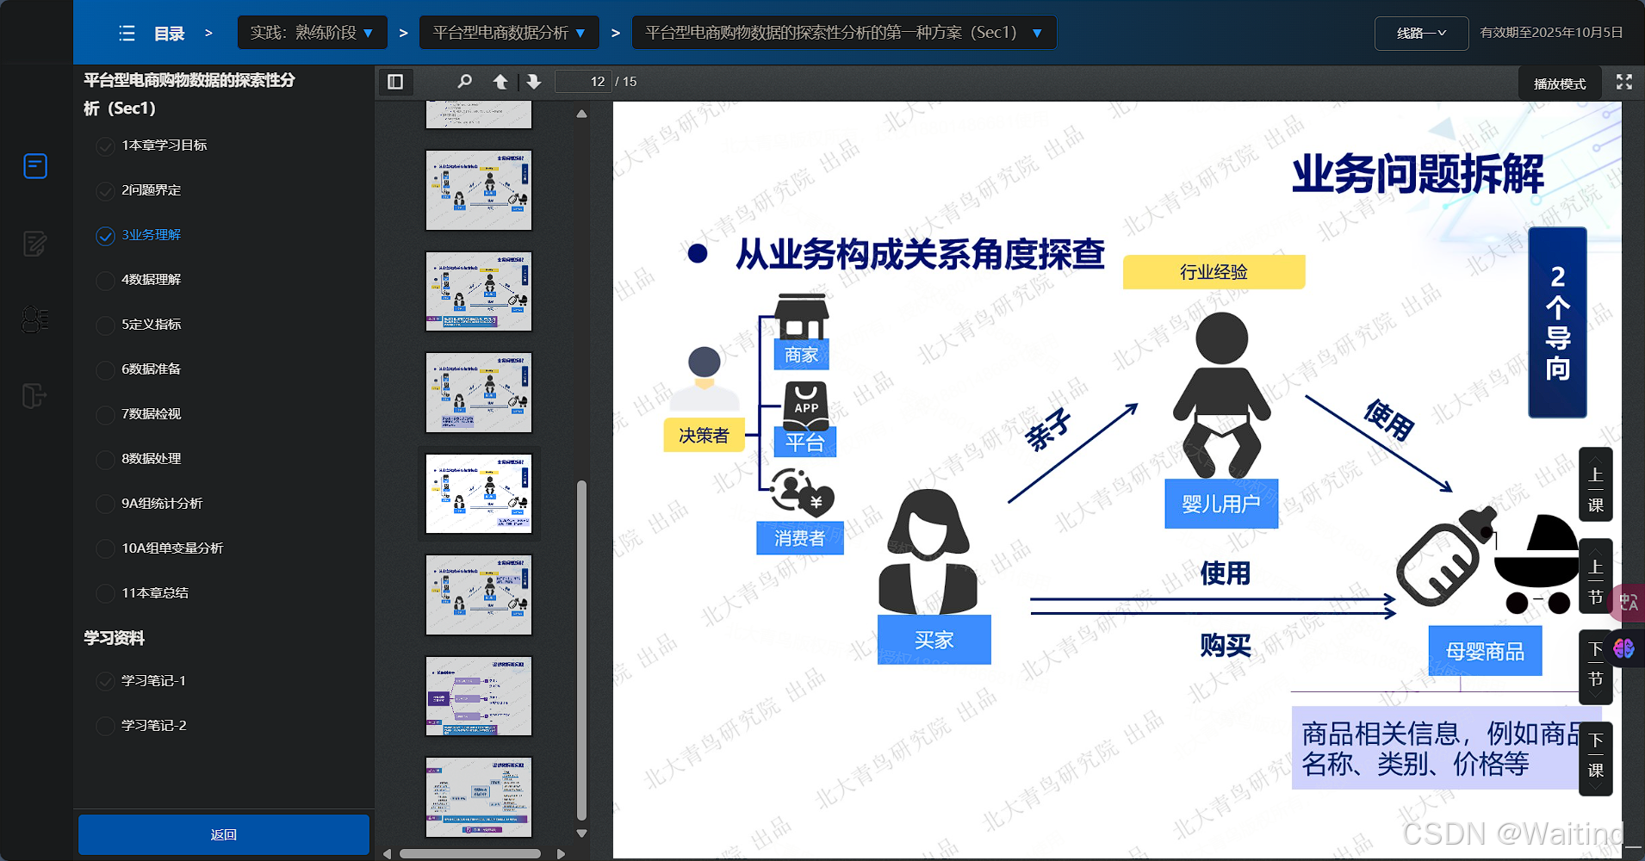Toggle the checked circle for 3业务理解
This screenshot has width=1645, height=861.
[105, 235]
